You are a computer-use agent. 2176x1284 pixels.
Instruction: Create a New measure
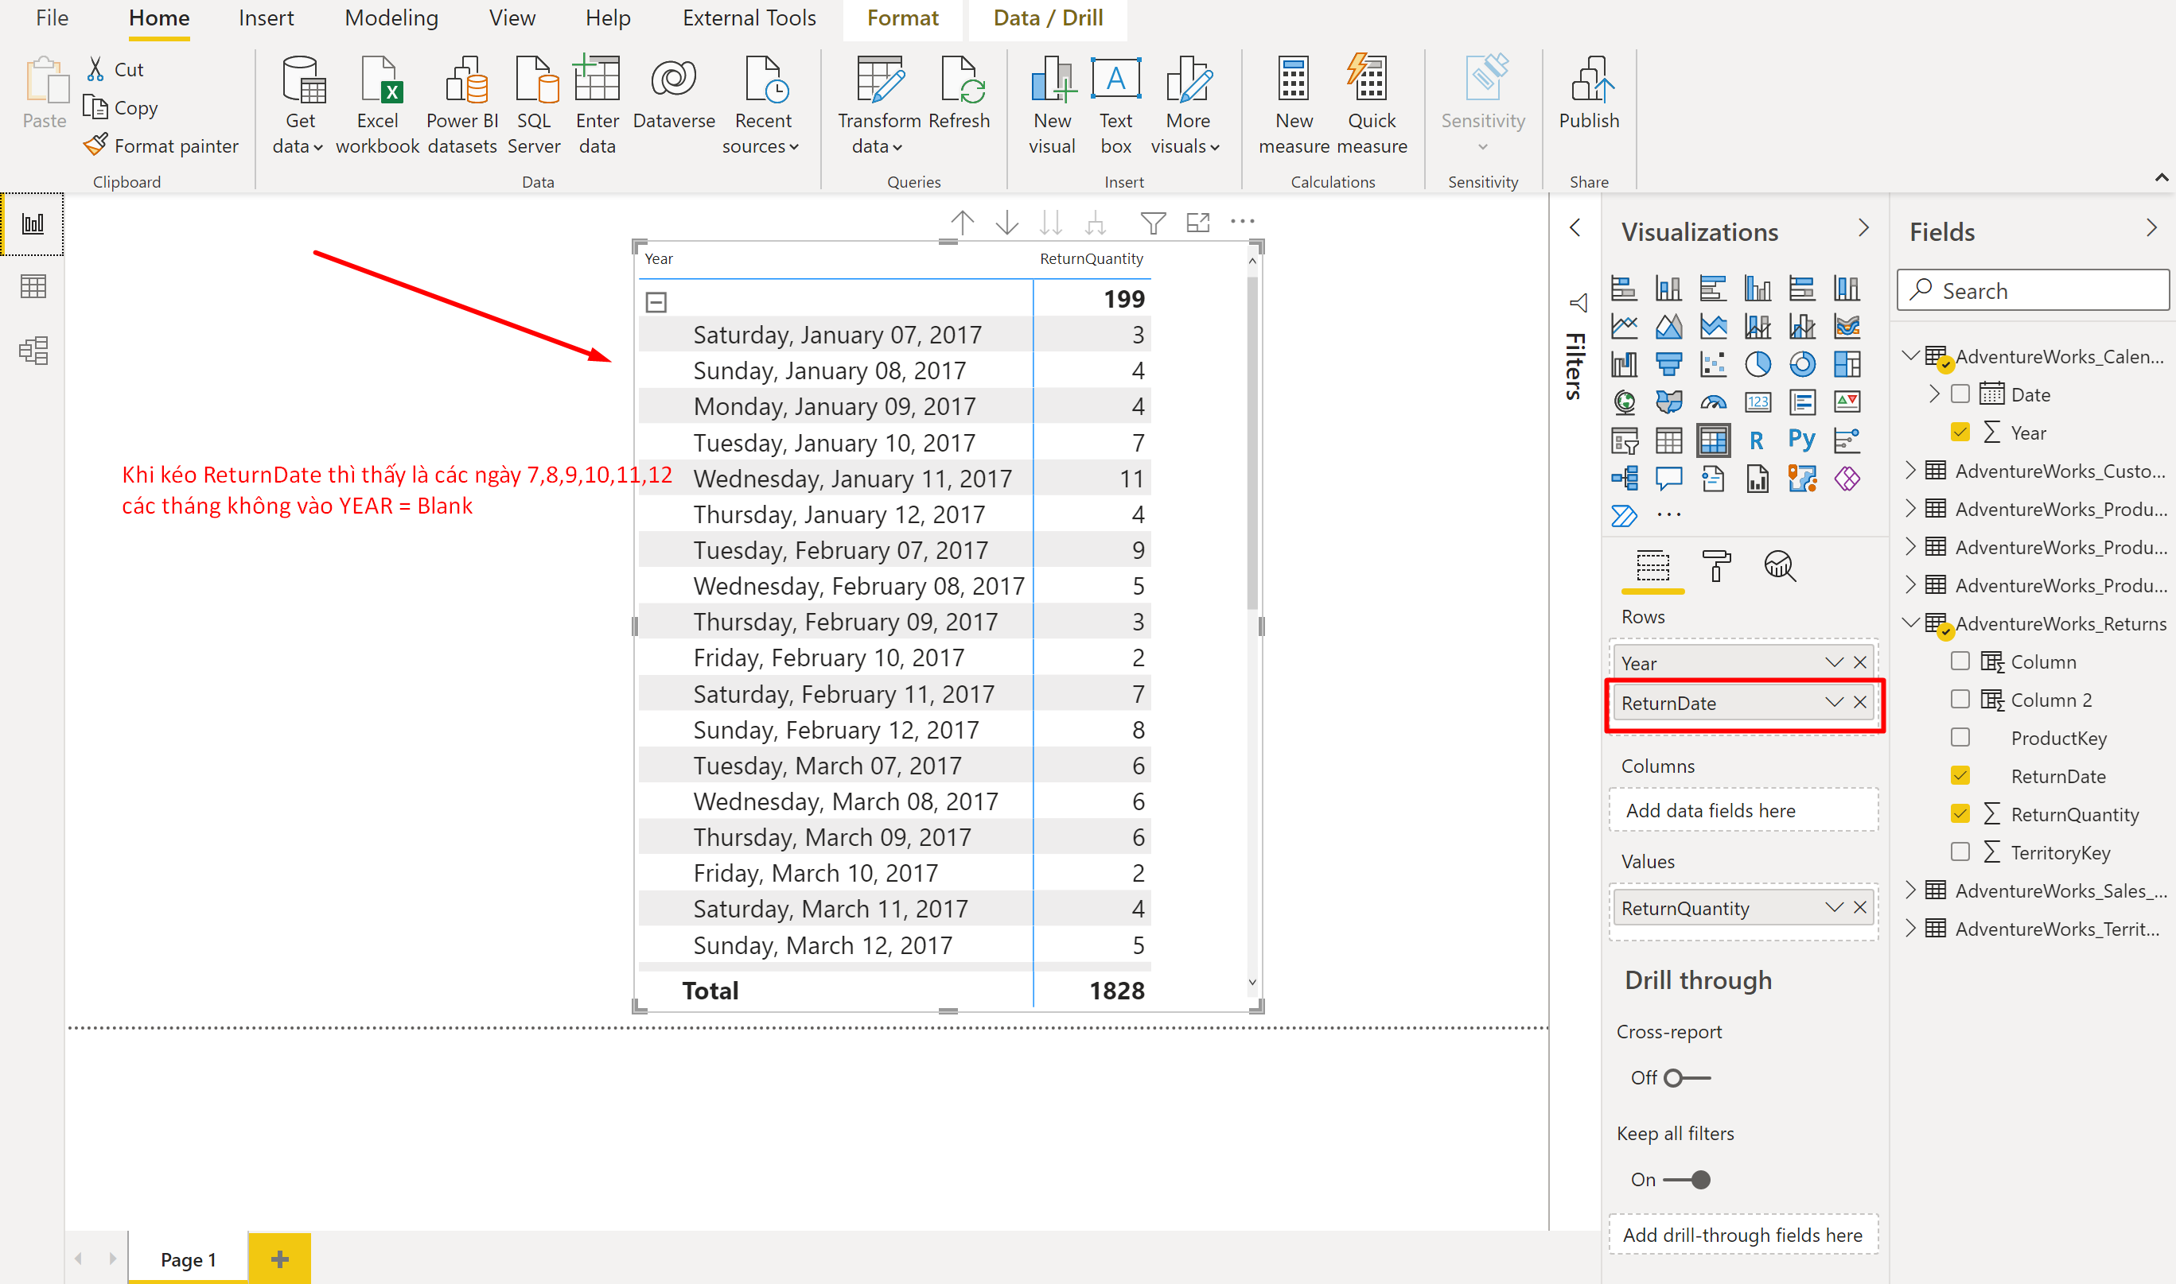(x=1294, y=105)
